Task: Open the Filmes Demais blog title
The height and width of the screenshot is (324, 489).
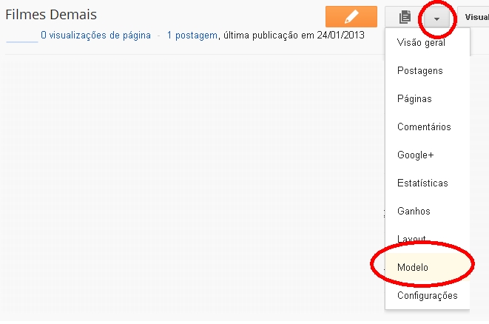Action: 51,14
